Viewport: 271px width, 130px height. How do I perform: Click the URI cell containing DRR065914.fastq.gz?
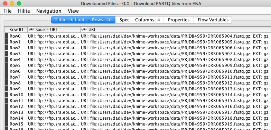click(x=176, y=94)
